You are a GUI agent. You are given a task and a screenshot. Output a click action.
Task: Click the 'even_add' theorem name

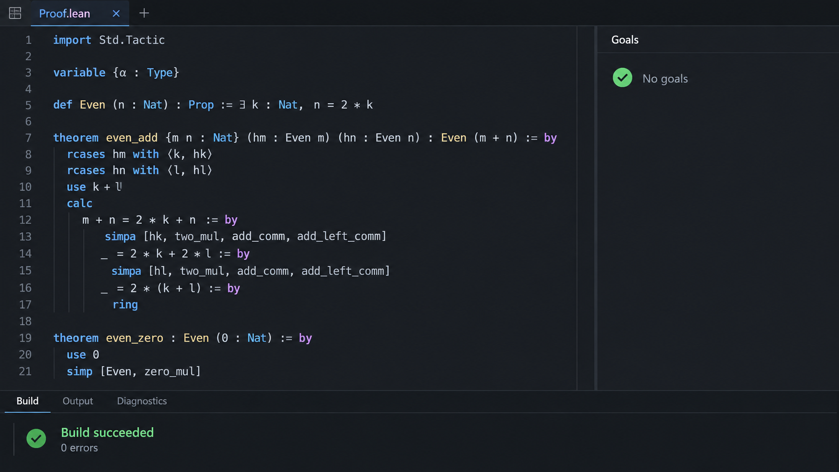(131, 138)
